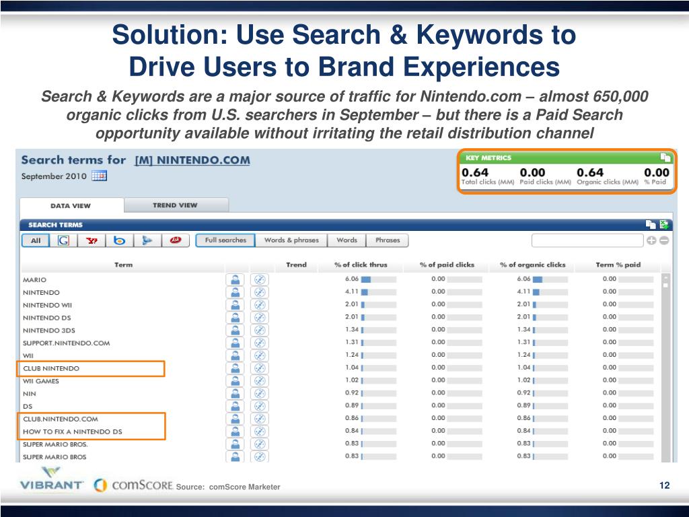Open the compass icon for NIN row

point(260,393)
